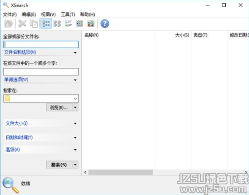Switch to the thumbnails view icon
249x195 pixels.
[91, 24]
